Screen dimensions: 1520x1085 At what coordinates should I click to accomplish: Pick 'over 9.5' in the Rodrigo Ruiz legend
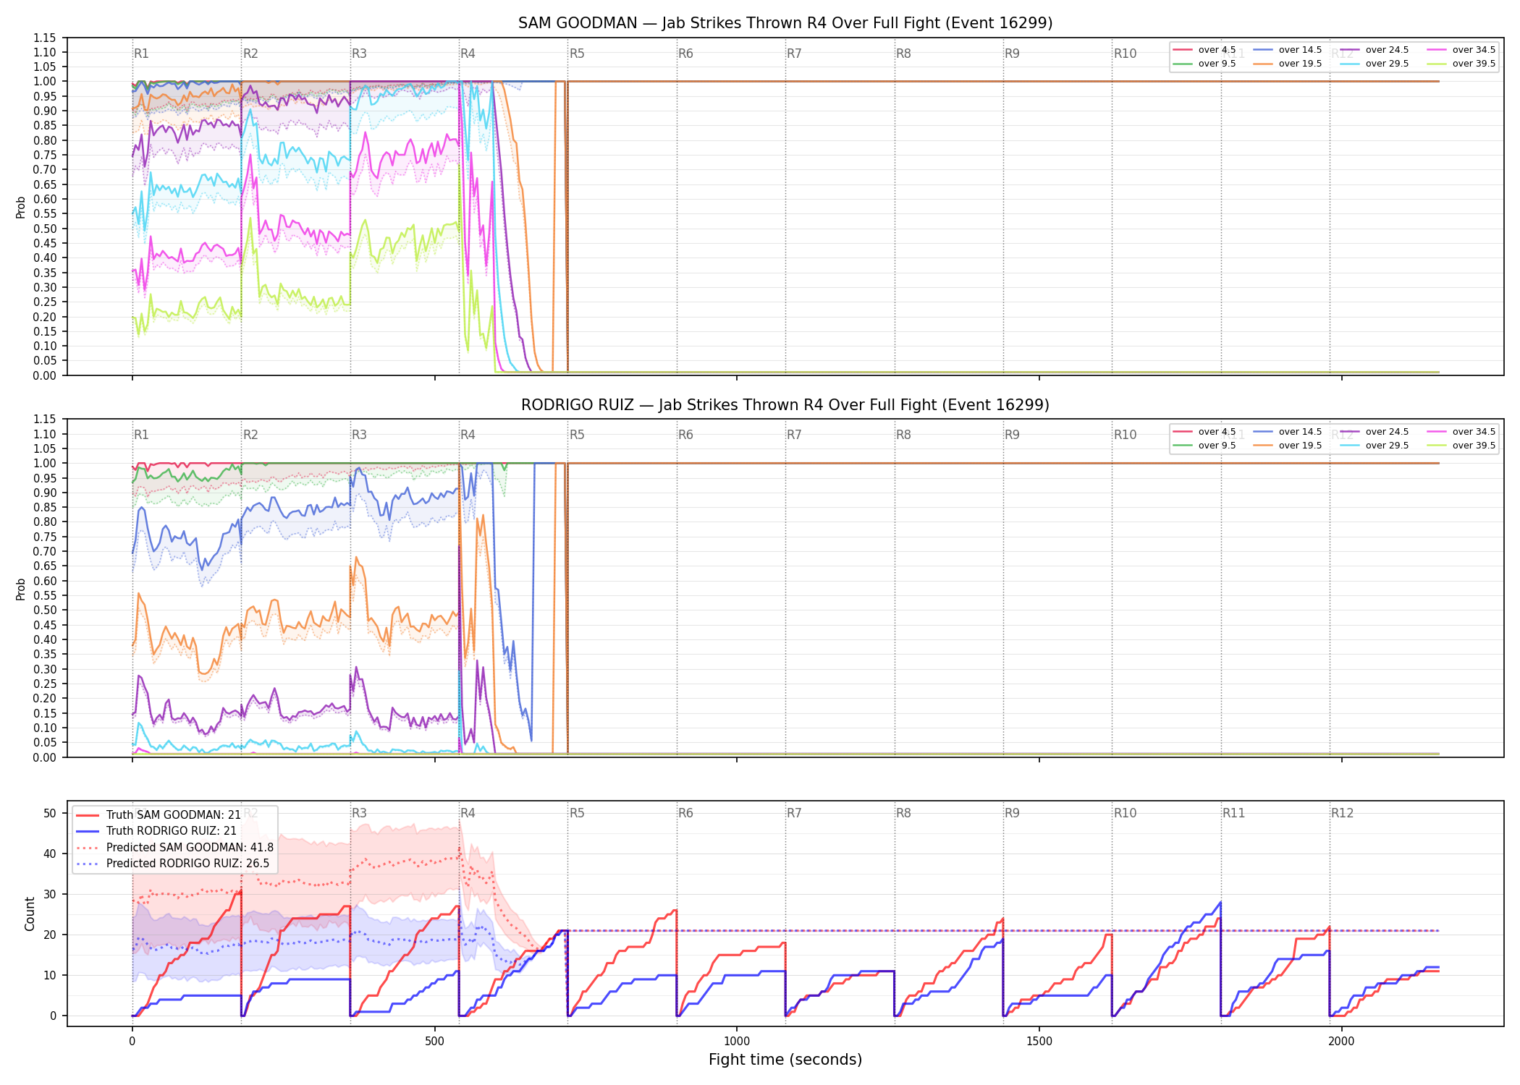[1205, 446]
